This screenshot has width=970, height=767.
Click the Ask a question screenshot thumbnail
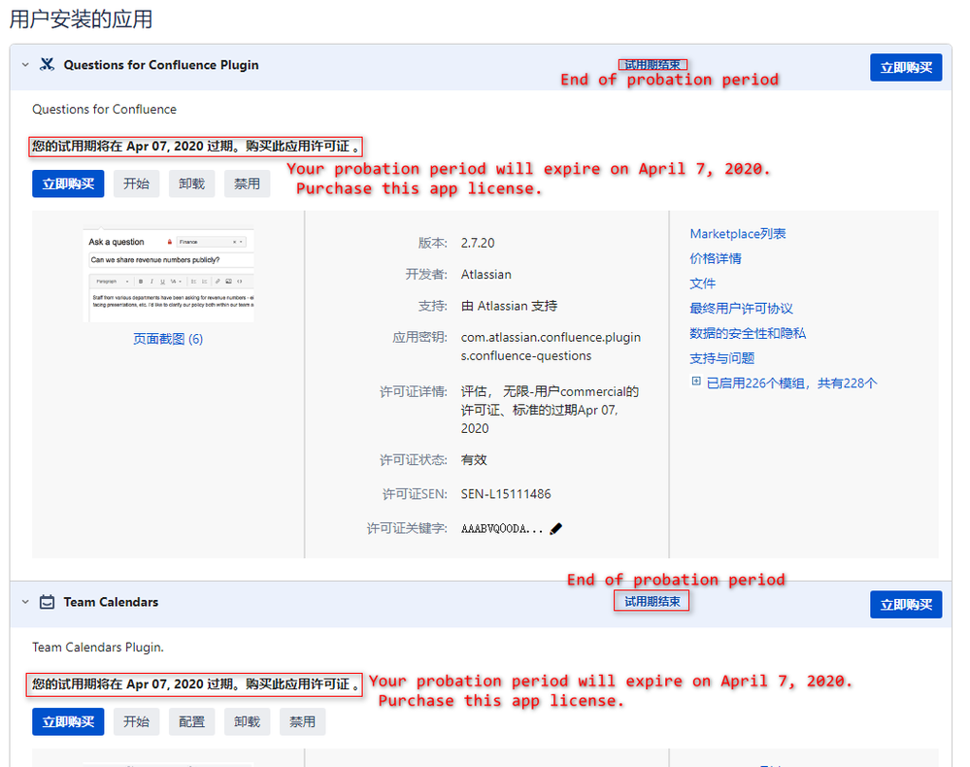click(168, 276)
